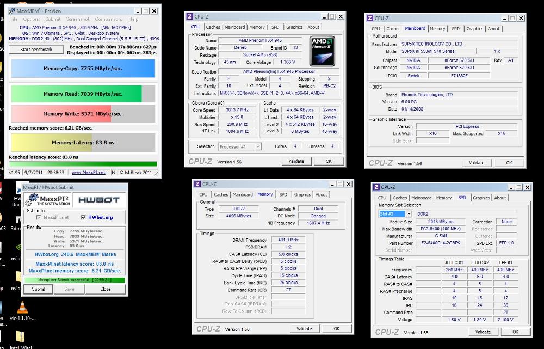Click the MaxxMEM window title icon
This screenshot has height=349, width=544.
(12, 11)
